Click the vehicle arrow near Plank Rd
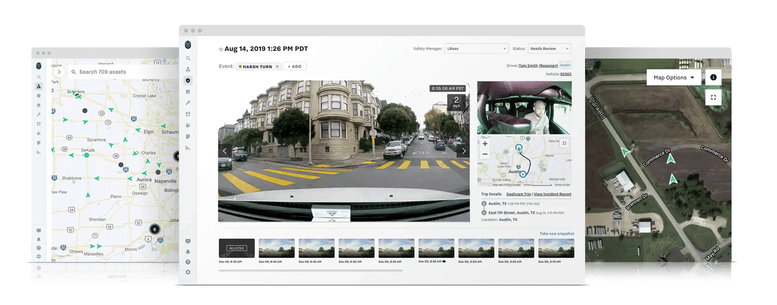Viewport: 777px width, 305px height. (626, 151)
